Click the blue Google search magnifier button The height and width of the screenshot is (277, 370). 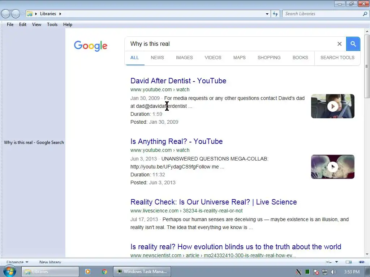(353, 44)
